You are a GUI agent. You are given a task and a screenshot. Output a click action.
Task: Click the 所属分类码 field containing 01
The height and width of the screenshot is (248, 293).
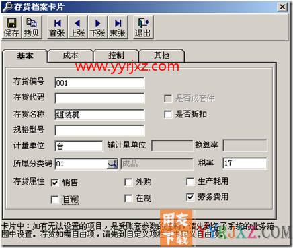(x=81, y=164)
